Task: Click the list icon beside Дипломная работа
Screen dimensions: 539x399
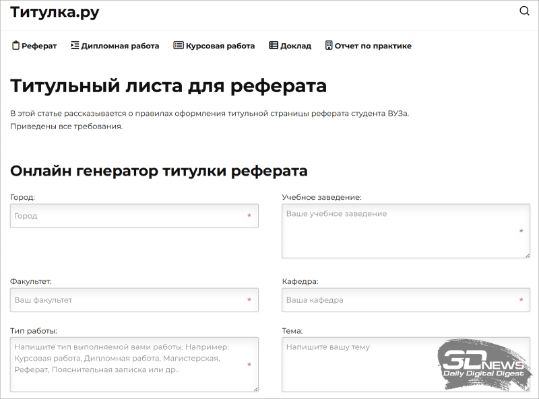Action: pos(75,46)
